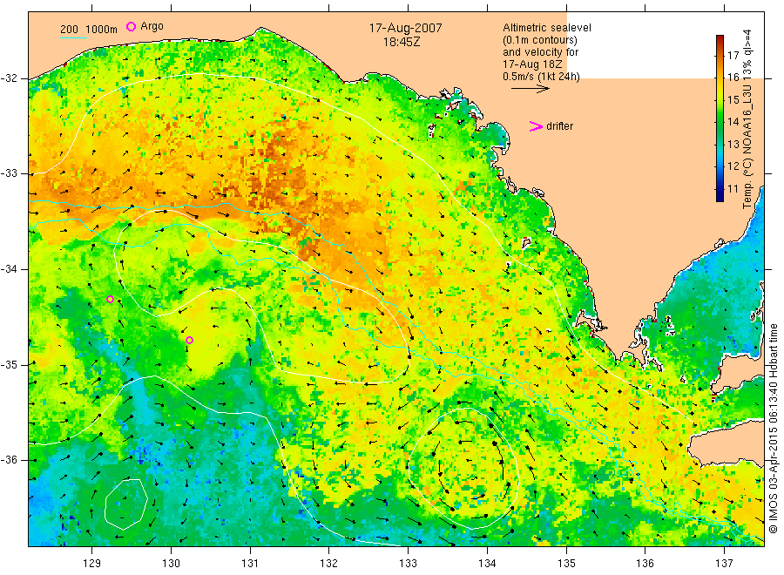Click colorbar tick value 14
Screen dimensions: 784x575
(x=733, y=121)
